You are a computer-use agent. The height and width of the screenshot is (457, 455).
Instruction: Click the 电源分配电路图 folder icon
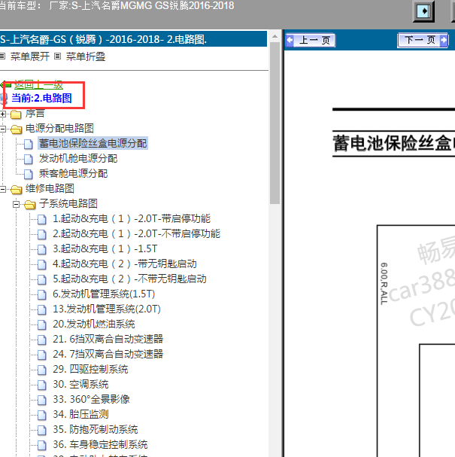[x=16, y=129]
